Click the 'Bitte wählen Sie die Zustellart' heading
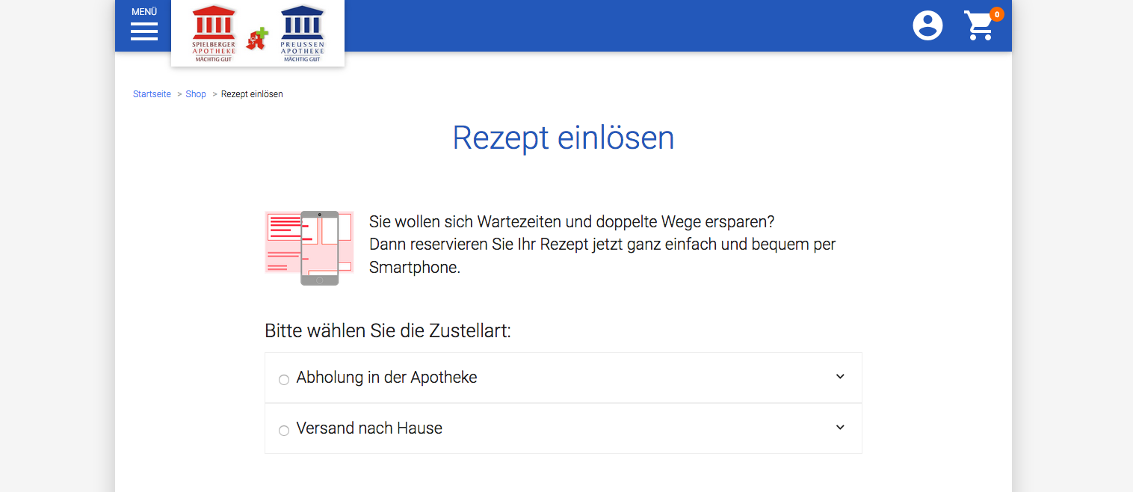The height and width of the screenshot is (492, 1133). tap(387, 331)
